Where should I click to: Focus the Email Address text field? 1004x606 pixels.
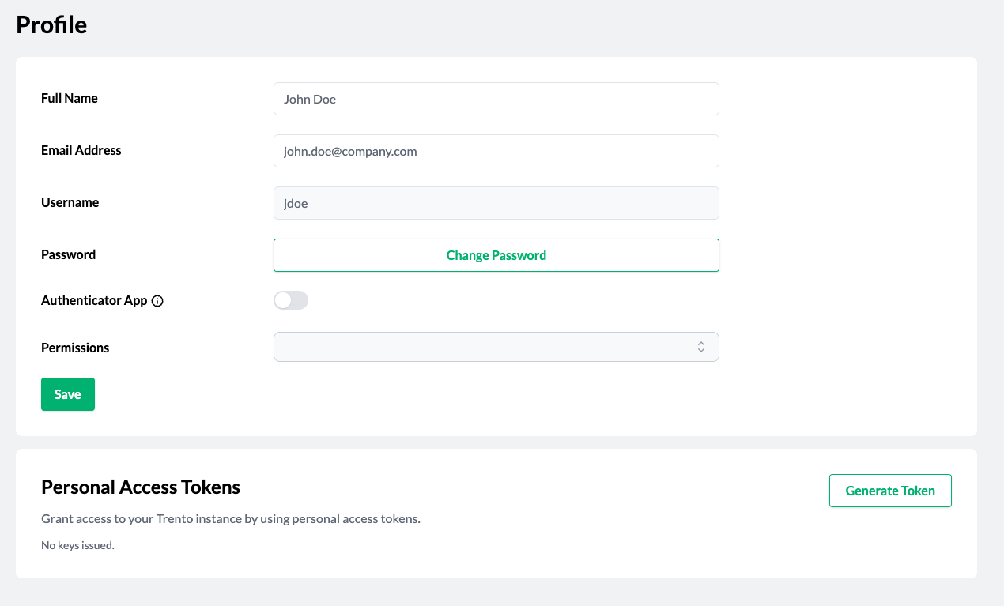(496, 151)
